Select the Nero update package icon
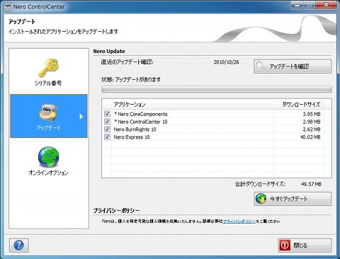This screenshot has height=259, width=340. coord(48,111)
